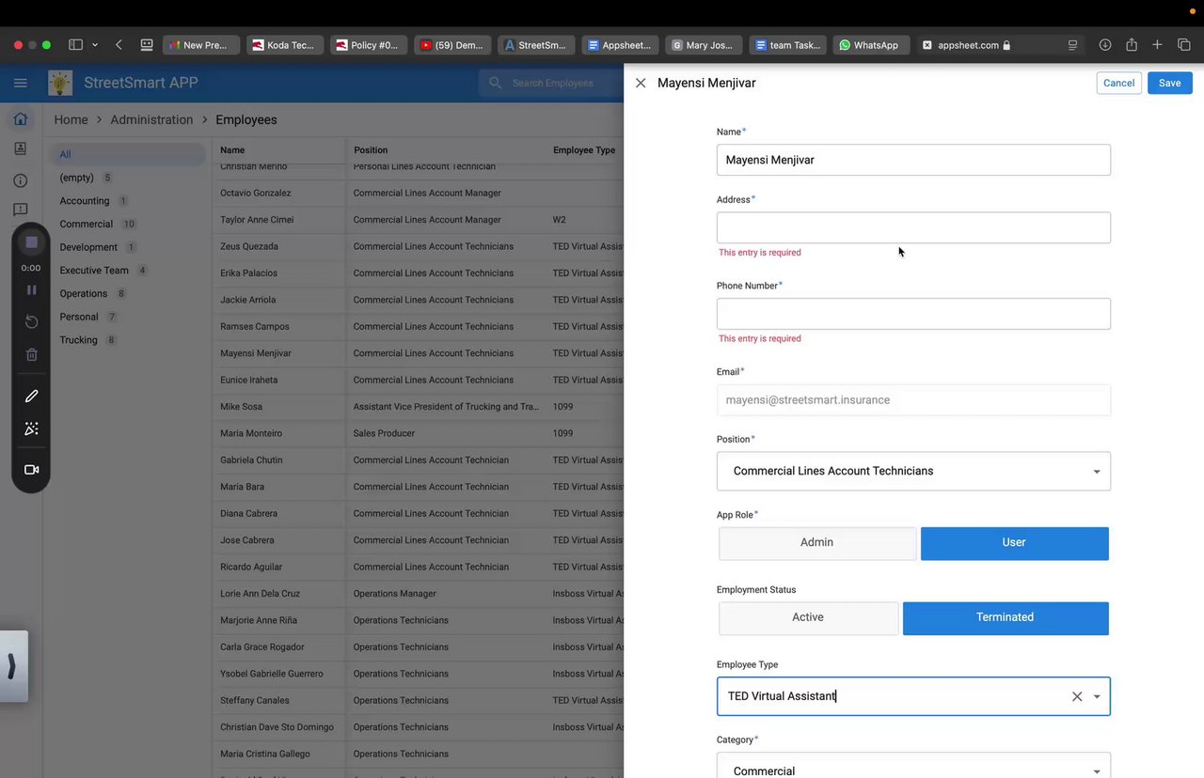The height and width of the screenshot is (778, 1204).
Task: Switch to the Mary Jos... tab
Action: tap(704, 44)
